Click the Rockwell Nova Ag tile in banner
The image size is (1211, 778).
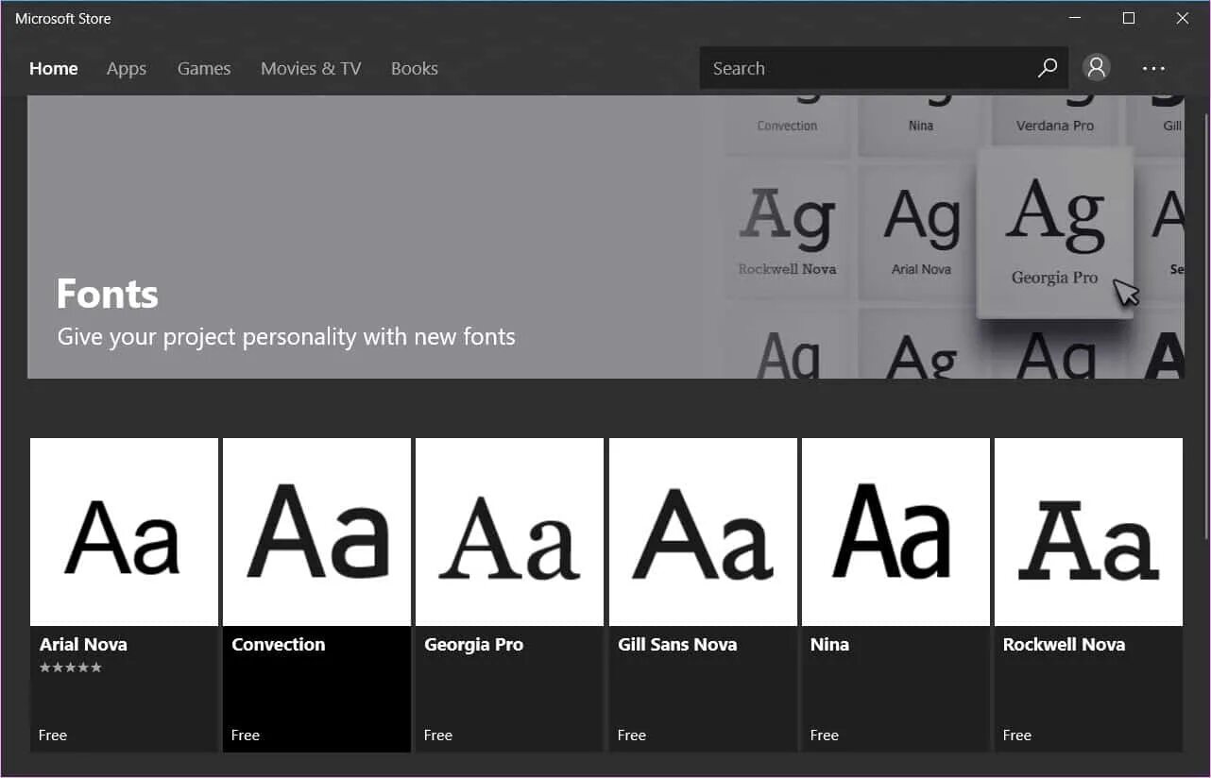pyautogui.click(x=787, y=231)
